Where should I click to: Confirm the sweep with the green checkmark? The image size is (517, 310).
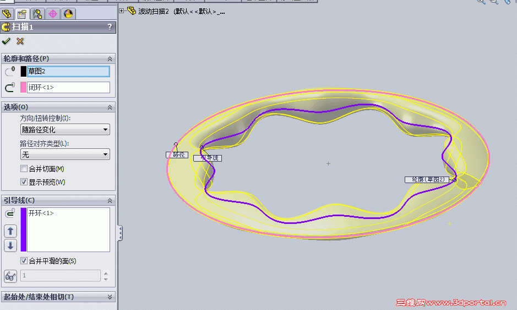(6, 41)
